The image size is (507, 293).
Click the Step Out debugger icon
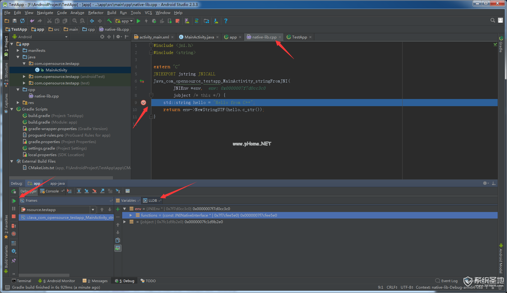102,191
